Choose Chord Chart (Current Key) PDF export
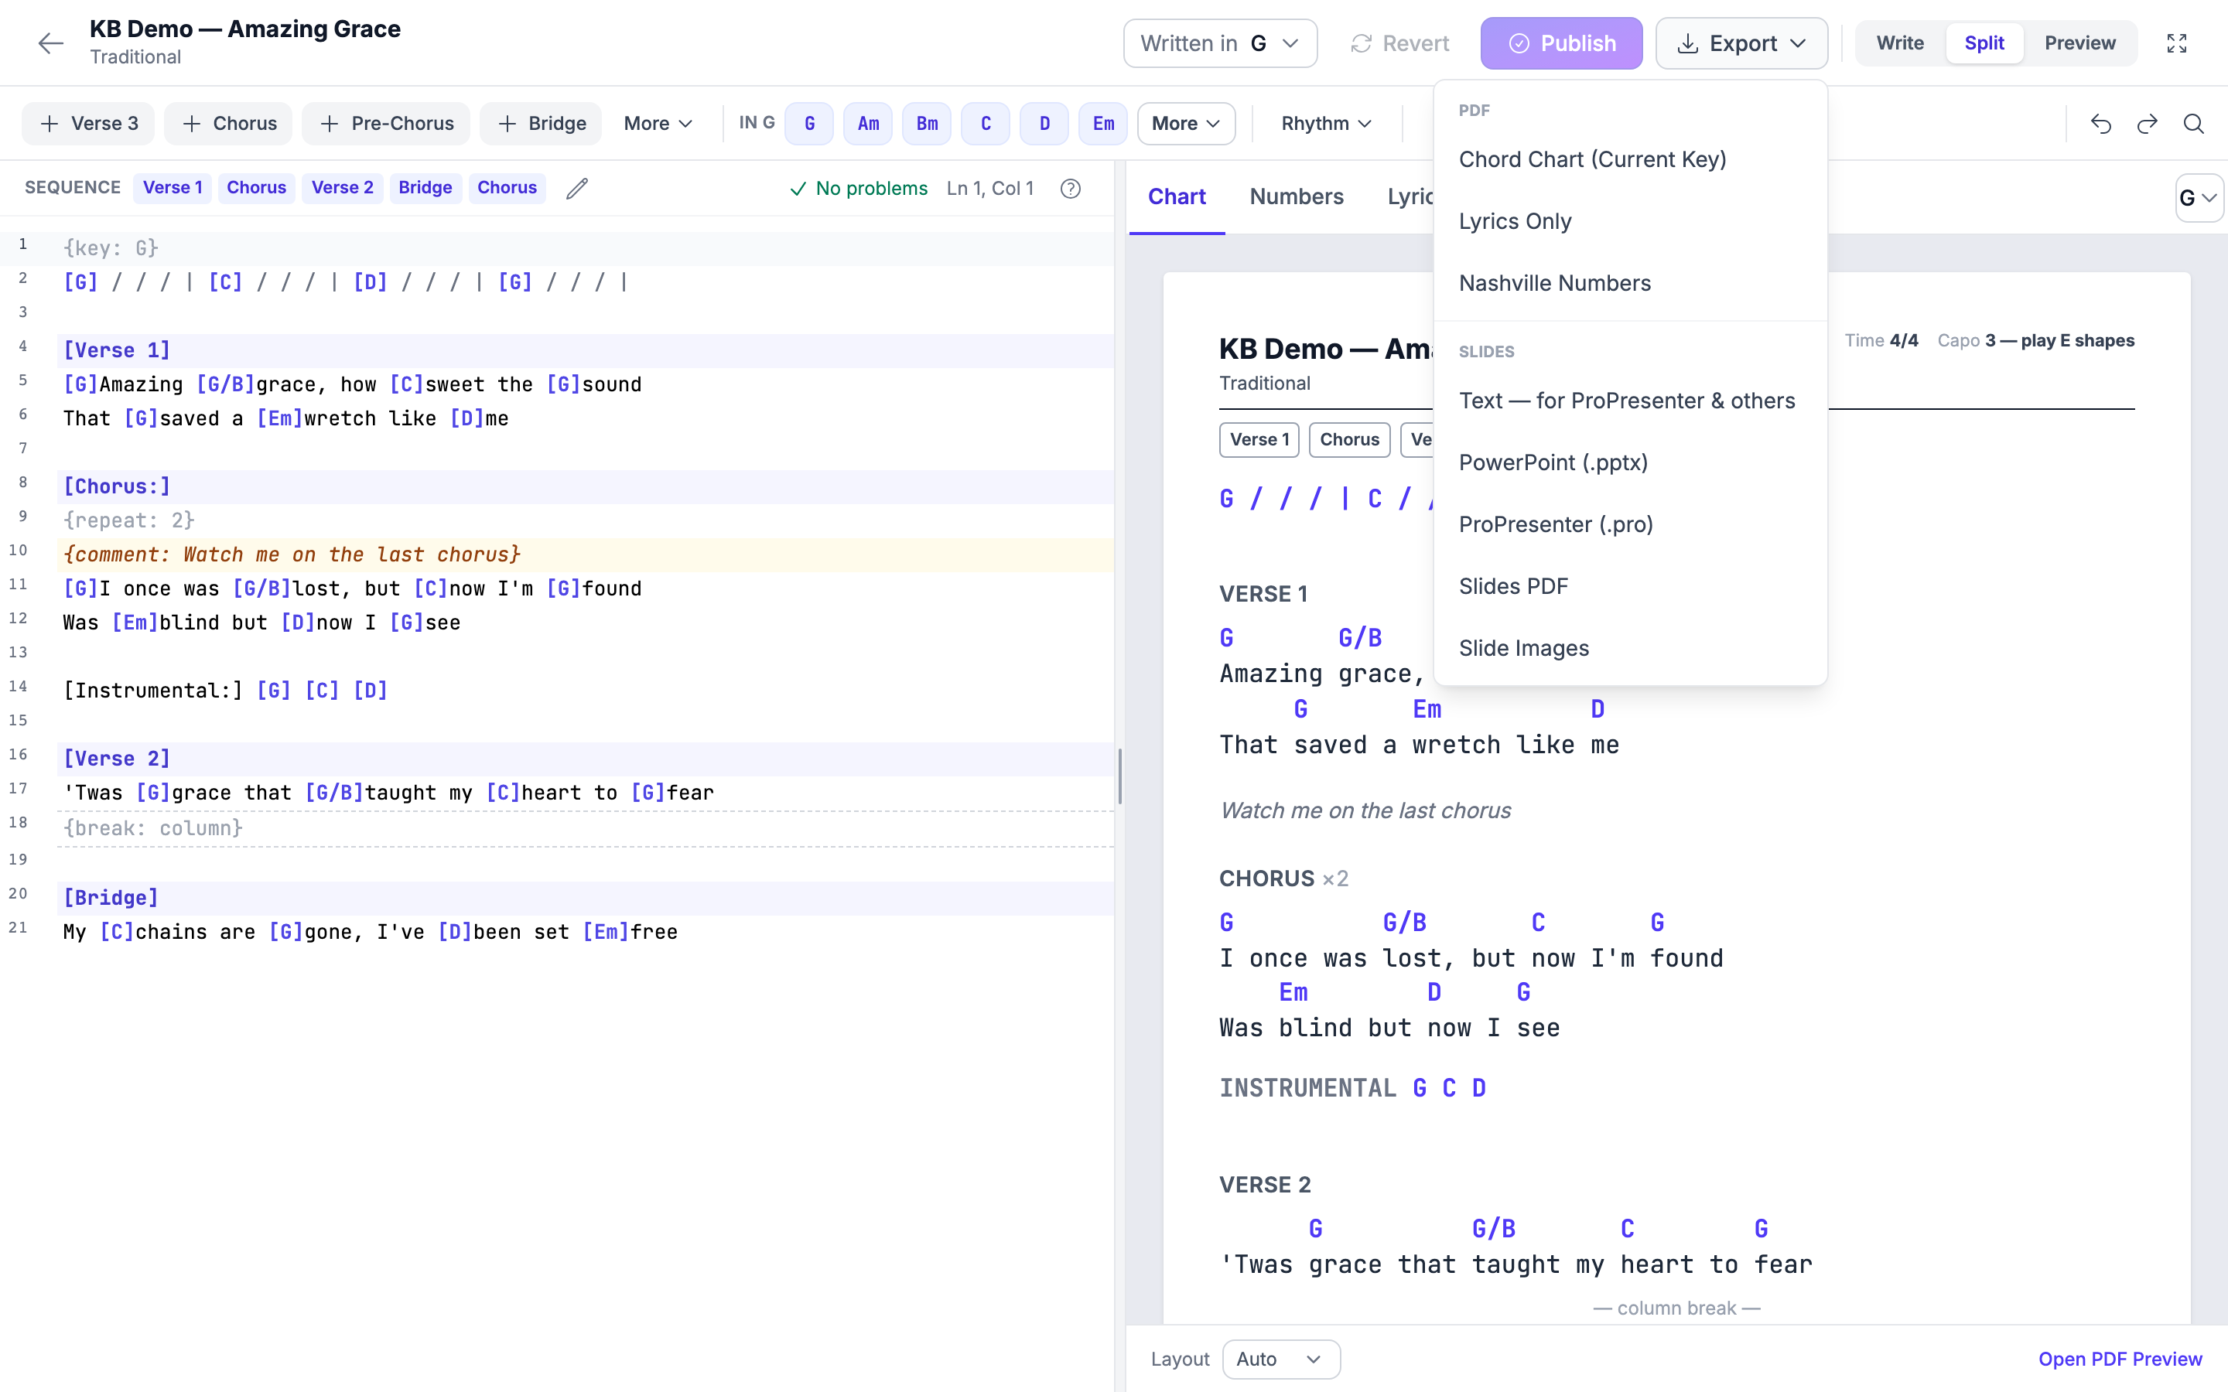 coord(1629,159)
